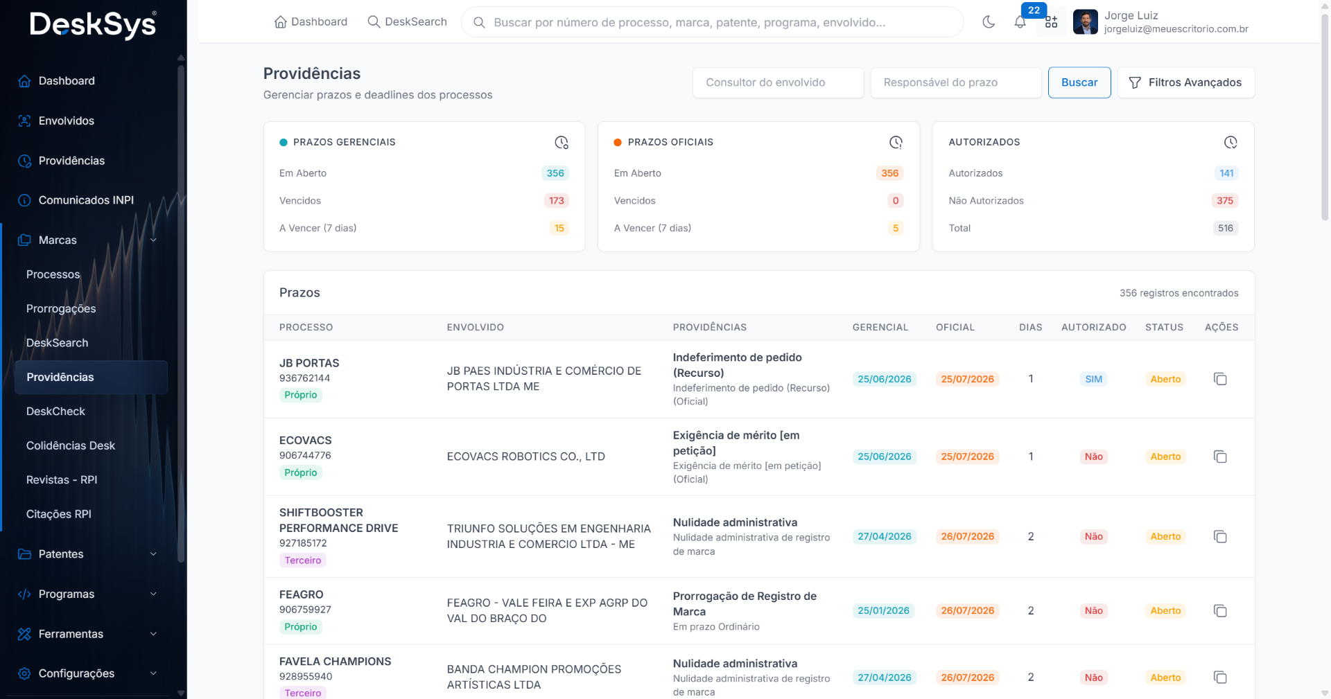The width and height of the screenshot is (1331, 699).
Task: Click the Consultor do envolvido field
Action: click(x=778, y=82)
